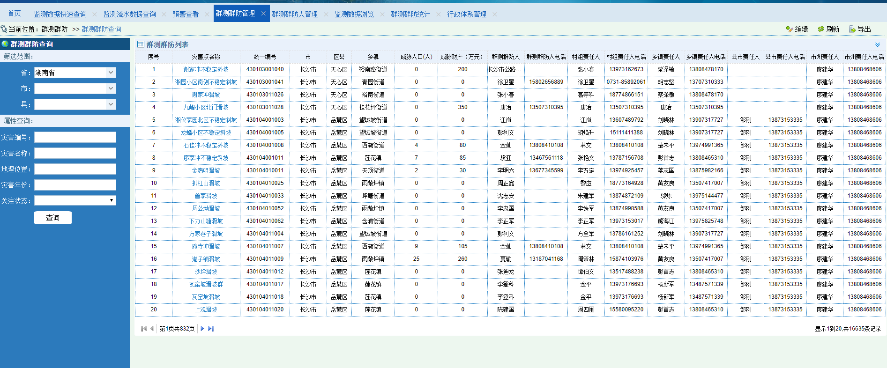
Task: Click the 编辑 edit icon
Action: click(x=790, y=29)
